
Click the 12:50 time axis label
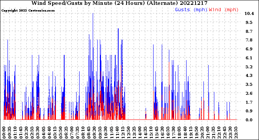(128, 133)
